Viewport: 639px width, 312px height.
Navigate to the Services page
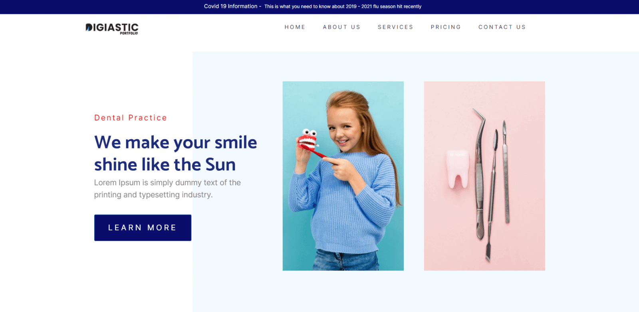[x=395, y=27]
